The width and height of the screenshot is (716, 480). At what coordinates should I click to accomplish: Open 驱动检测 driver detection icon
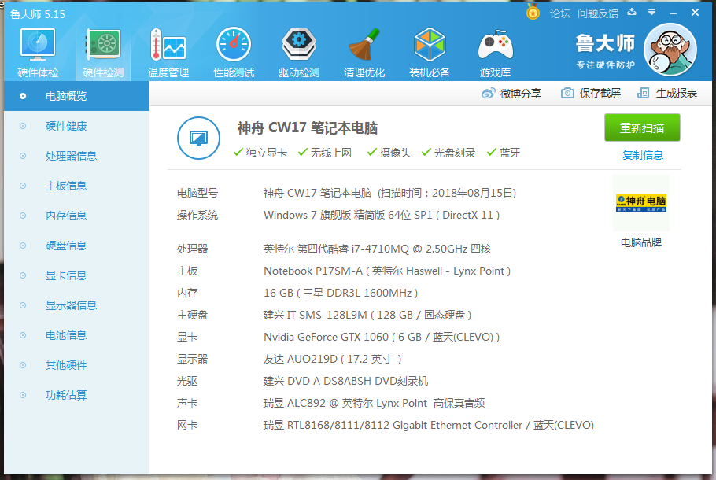299,52
